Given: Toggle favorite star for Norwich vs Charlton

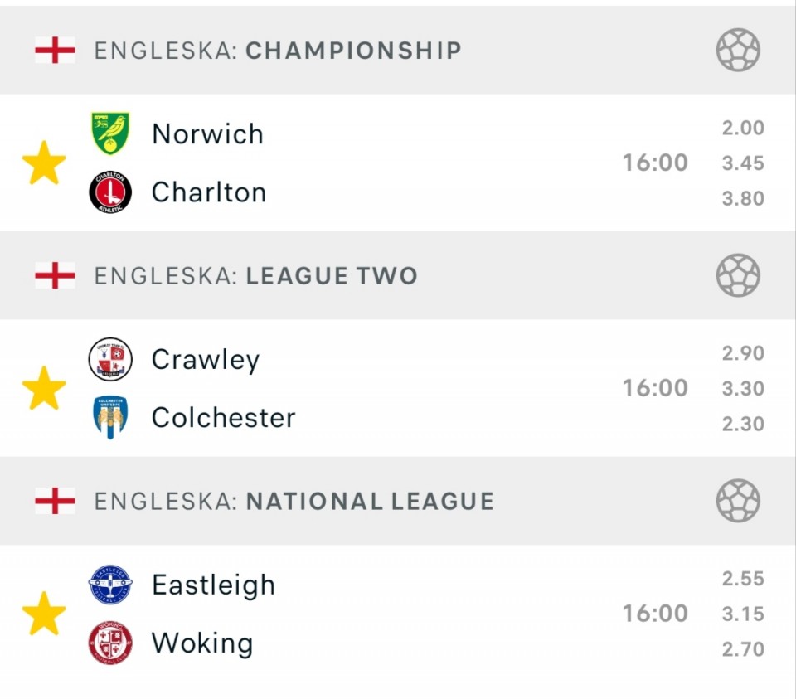Looking at the screenshot, I should point(44,163).
